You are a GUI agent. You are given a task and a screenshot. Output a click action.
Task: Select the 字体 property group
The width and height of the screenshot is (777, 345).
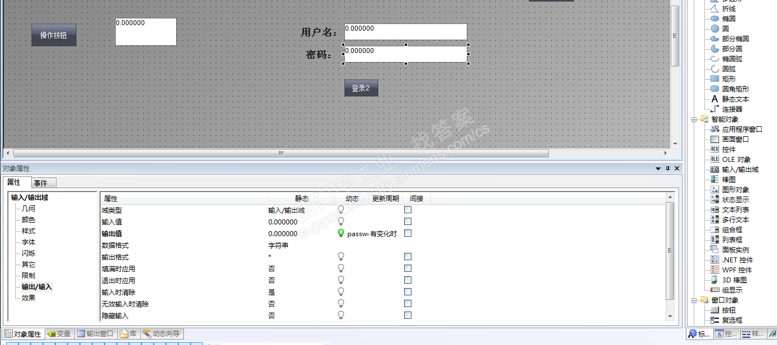pyautogui.click(x=28, y=242)
